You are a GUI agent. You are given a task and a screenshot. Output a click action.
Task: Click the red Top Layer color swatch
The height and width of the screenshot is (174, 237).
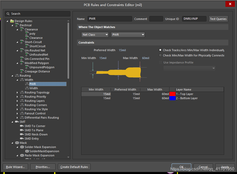172,94
